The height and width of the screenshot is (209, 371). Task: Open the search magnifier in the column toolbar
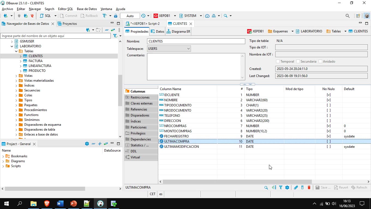267,188
